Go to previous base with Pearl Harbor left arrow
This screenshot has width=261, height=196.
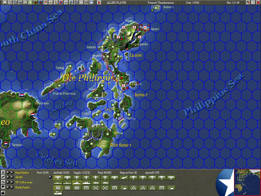point(8,172)
